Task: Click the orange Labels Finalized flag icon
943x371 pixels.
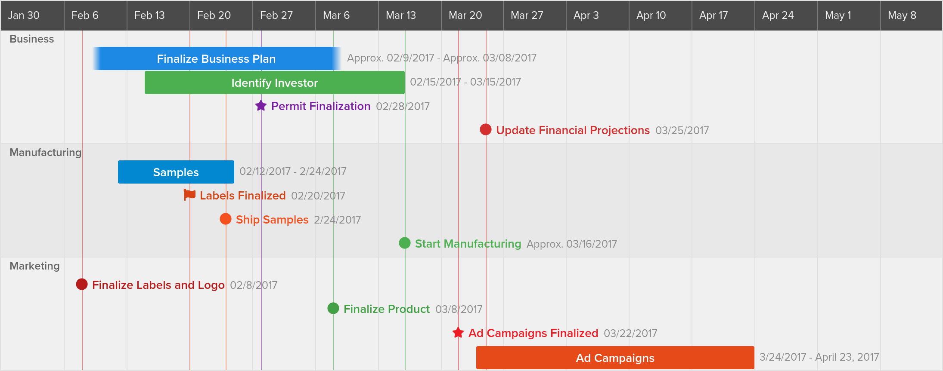Action: (x=189, y=195)
